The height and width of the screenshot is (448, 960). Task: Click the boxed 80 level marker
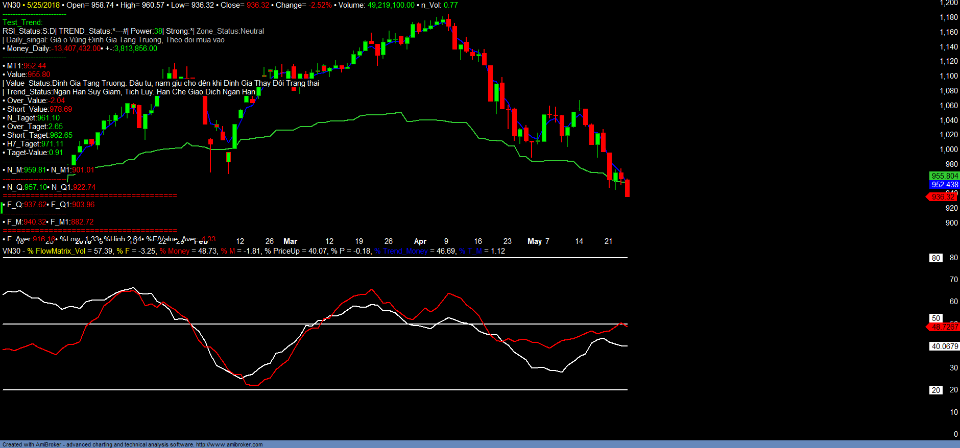(x=935, y=258)
